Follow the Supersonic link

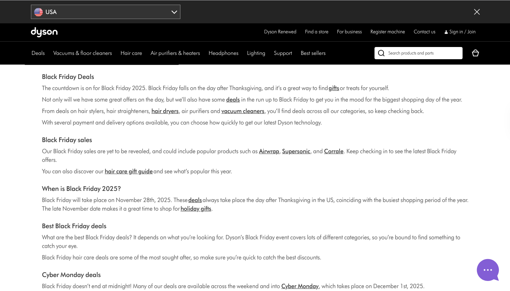[x=296, y=151]
